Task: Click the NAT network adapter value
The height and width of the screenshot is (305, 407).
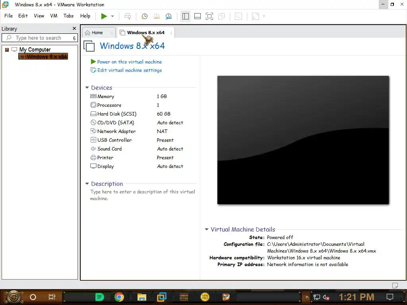Action: tap(162, 131)
